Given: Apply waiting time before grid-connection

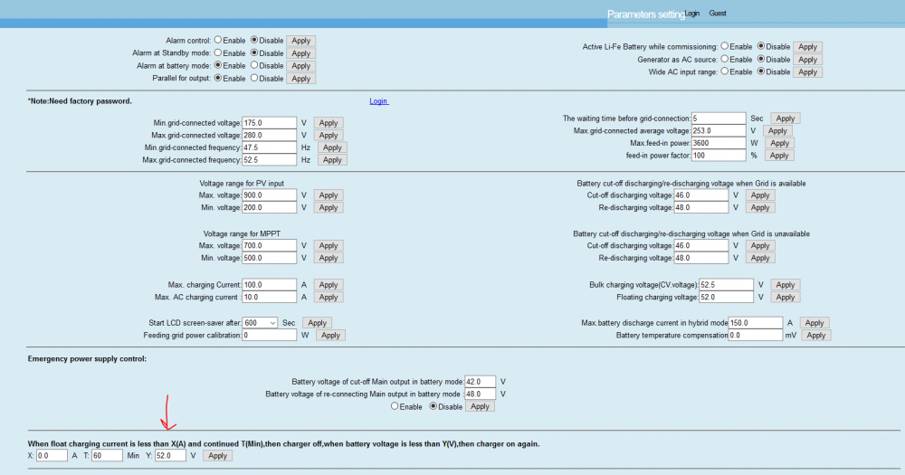Looking at the screenshot, I should 785,119.
